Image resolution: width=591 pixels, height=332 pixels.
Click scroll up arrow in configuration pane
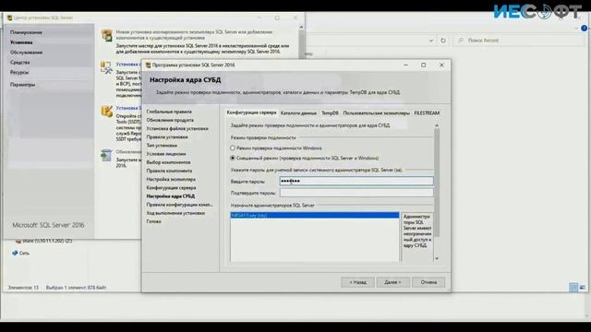pos(437,125)
